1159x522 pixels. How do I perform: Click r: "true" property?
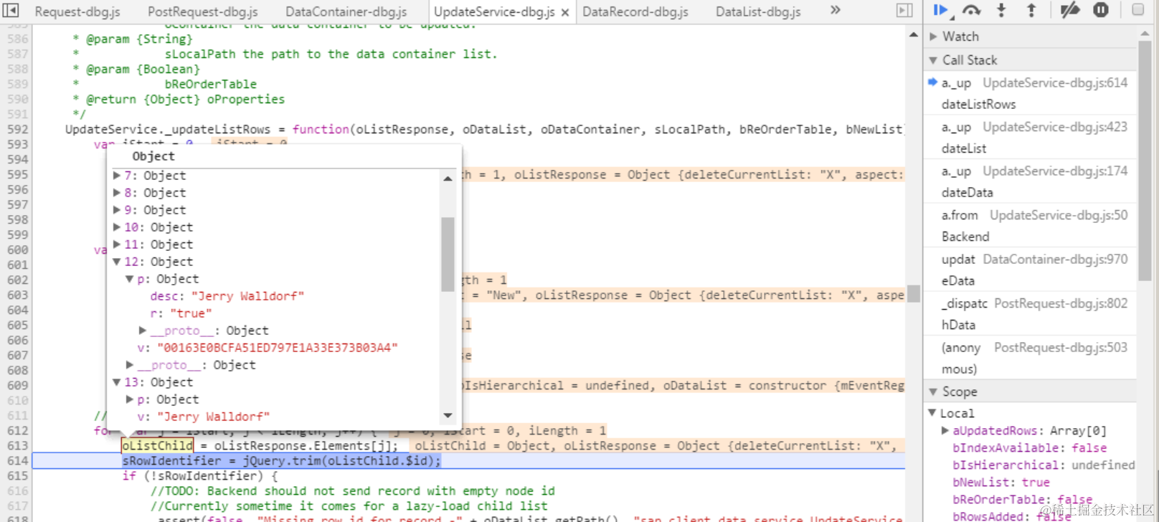(x=181, y=313)
